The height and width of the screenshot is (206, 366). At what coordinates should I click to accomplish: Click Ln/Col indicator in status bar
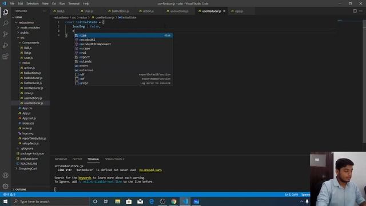pos(291,195)
